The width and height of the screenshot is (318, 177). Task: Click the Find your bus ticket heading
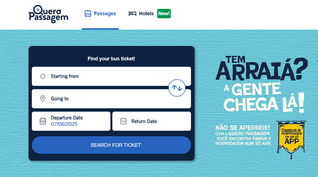tap(111, 59)
